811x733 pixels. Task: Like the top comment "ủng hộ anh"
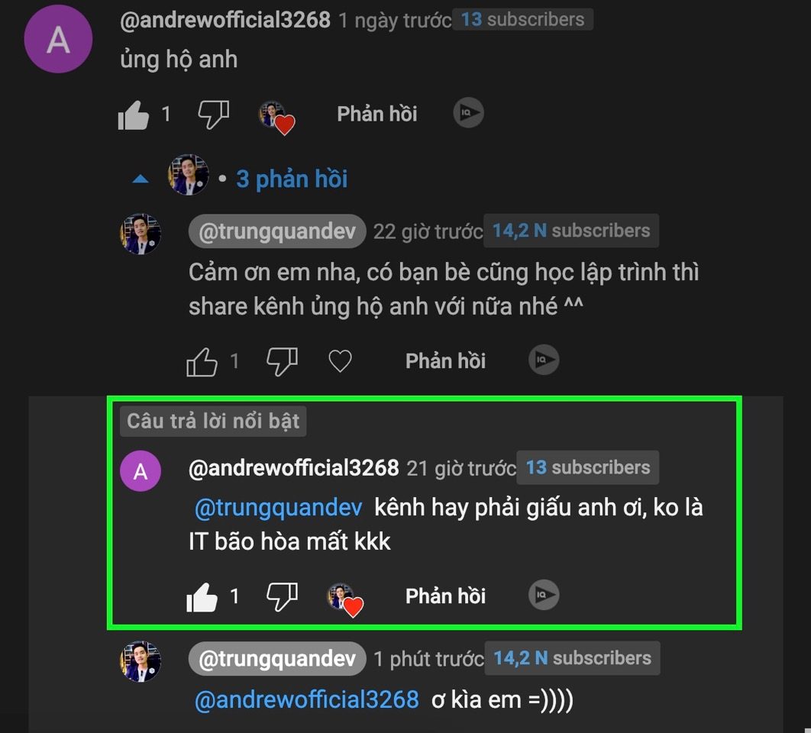tap(134, 115)
